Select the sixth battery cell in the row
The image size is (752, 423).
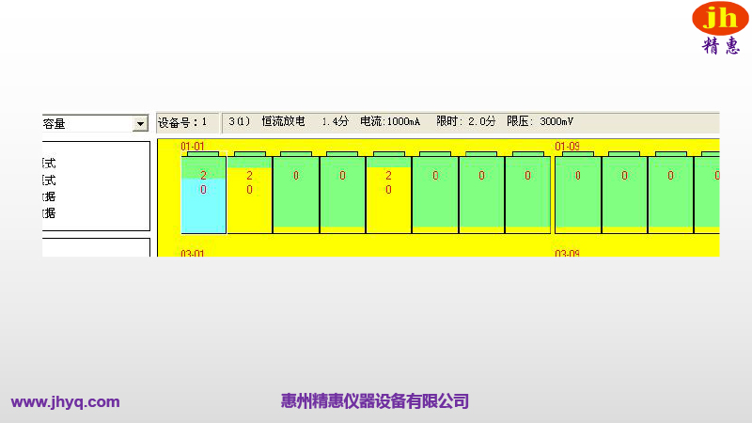(x=435, y=193)
